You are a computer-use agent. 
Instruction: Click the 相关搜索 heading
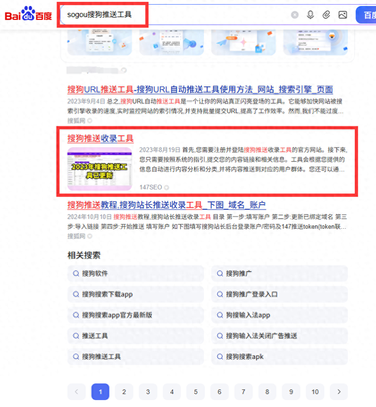[84, 255]
